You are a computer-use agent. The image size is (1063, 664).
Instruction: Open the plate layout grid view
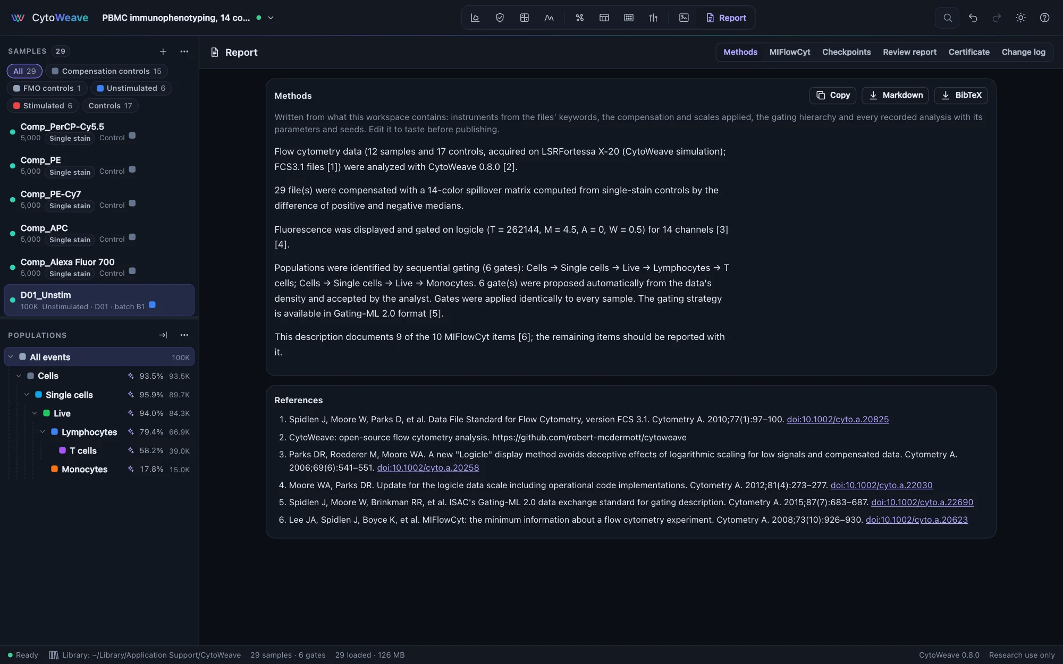pos(629,18)
